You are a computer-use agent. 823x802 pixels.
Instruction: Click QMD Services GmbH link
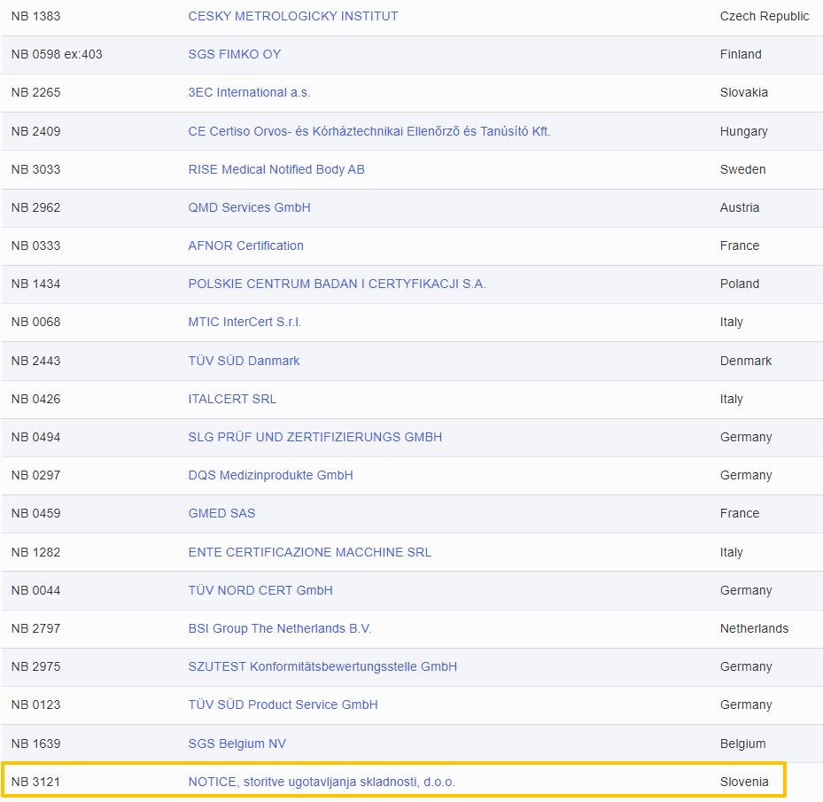249,207
